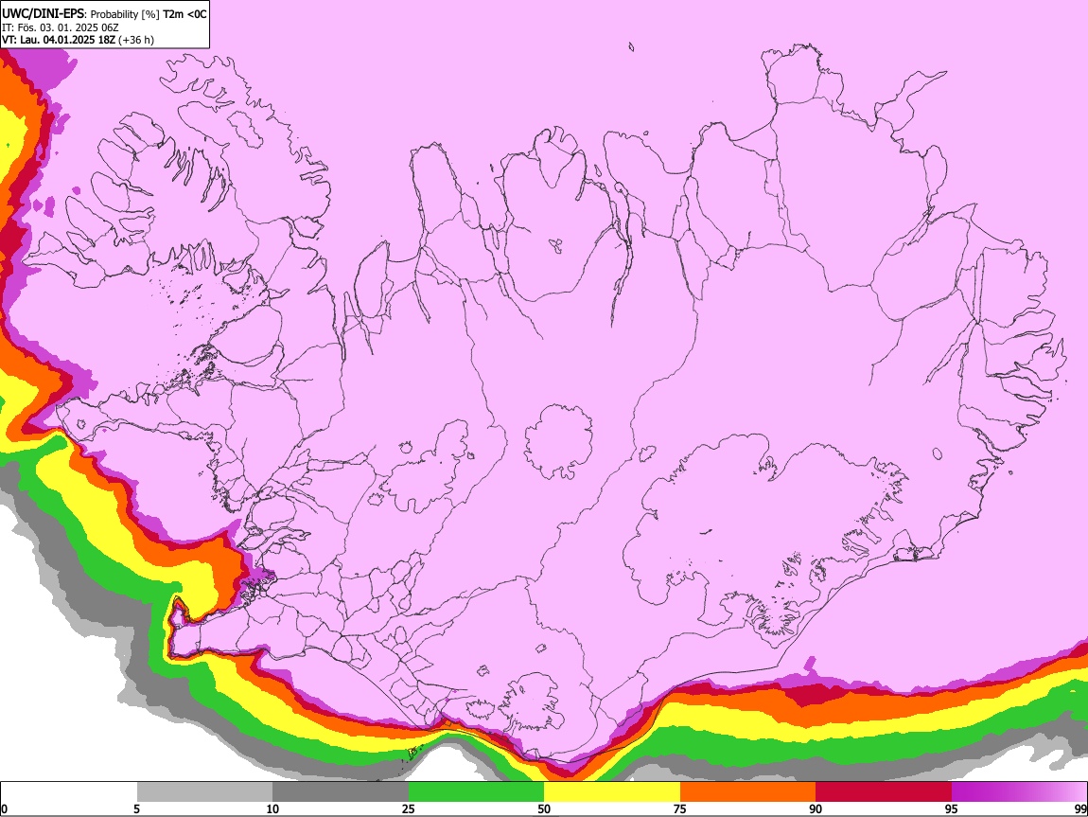This screenshot has width=1088, height=817.
Task: Click the '(+36 h)' forecast lead text
Action: point(136,40)
